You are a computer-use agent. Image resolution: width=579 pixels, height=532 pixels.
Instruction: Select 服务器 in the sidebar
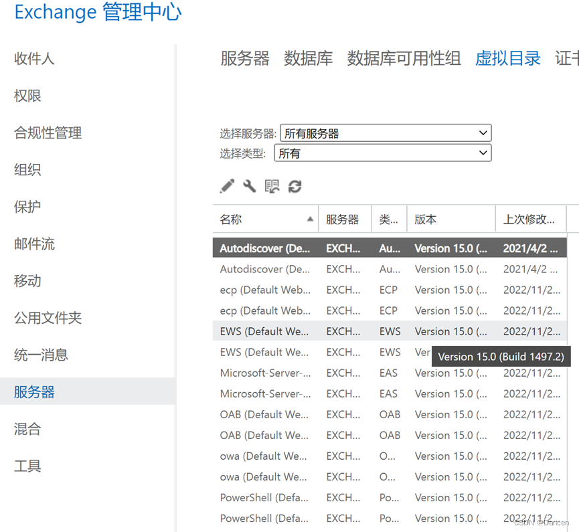point(88,391)
